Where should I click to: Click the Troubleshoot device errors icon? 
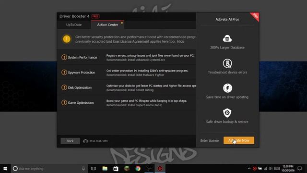tap(227, 63)
